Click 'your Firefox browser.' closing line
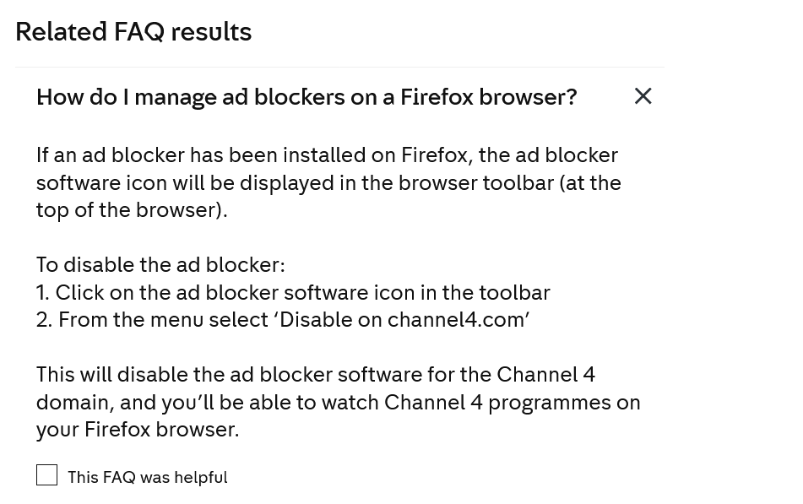 [x=138, y=430]
